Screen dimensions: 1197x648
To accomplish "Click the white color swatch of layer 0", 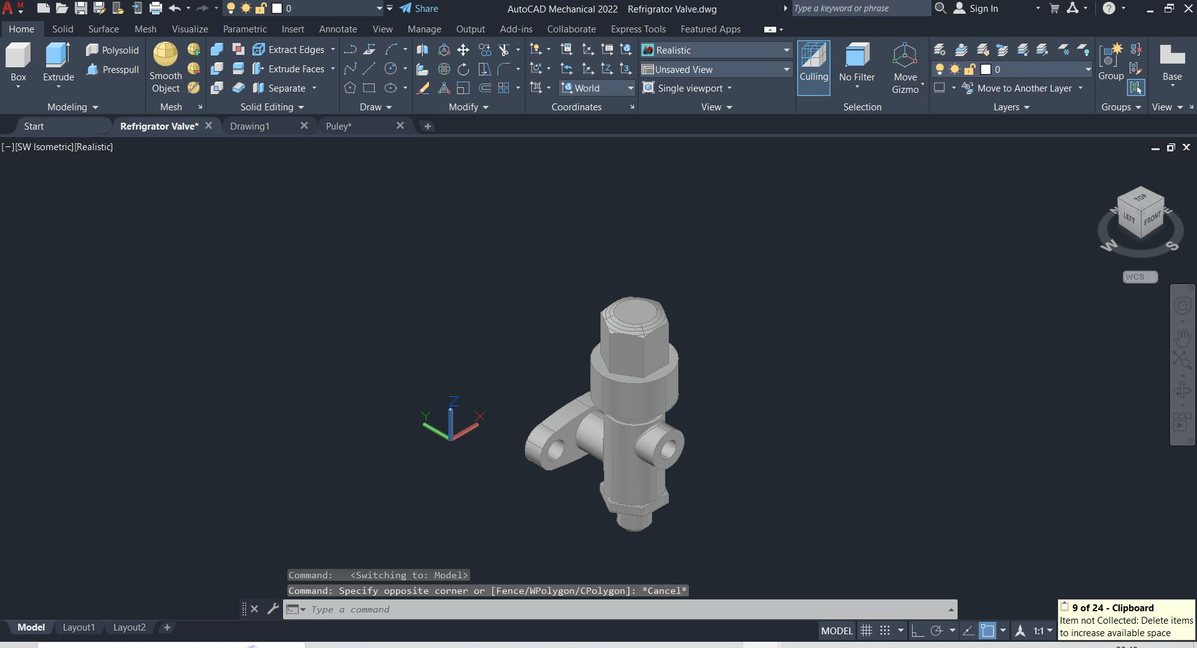I will coord(986,69).
